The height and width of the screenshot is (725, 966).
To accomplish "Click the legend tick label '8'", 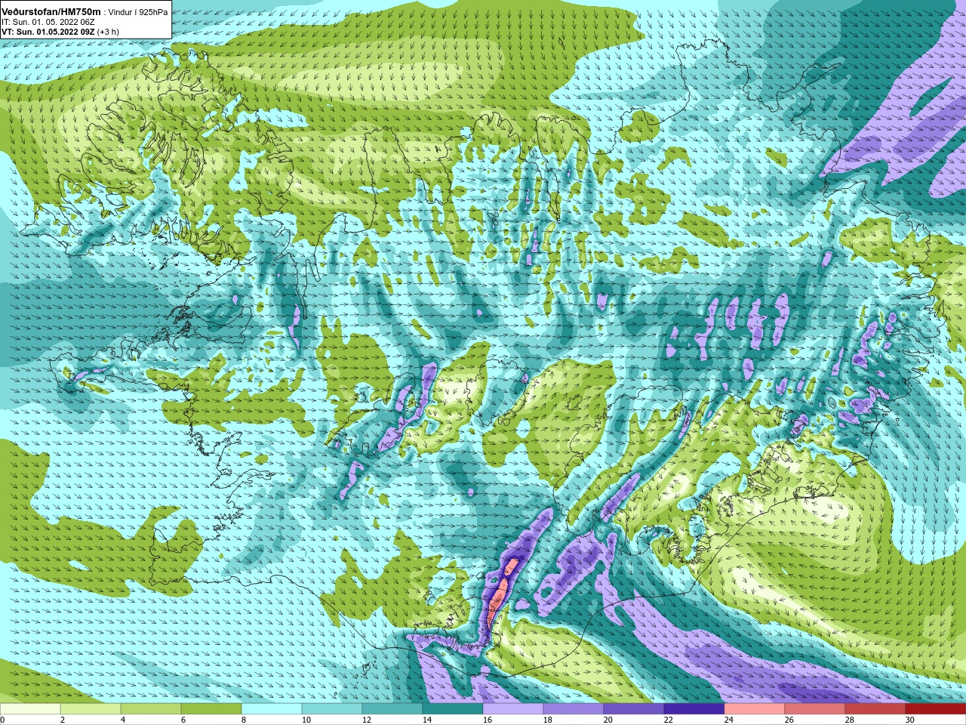I will [x=243, y=720].
